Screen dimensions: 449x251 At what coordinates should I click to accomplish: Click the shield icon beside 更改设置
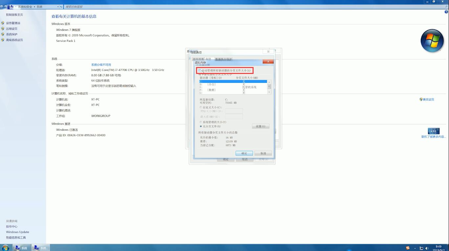(421, 99)
